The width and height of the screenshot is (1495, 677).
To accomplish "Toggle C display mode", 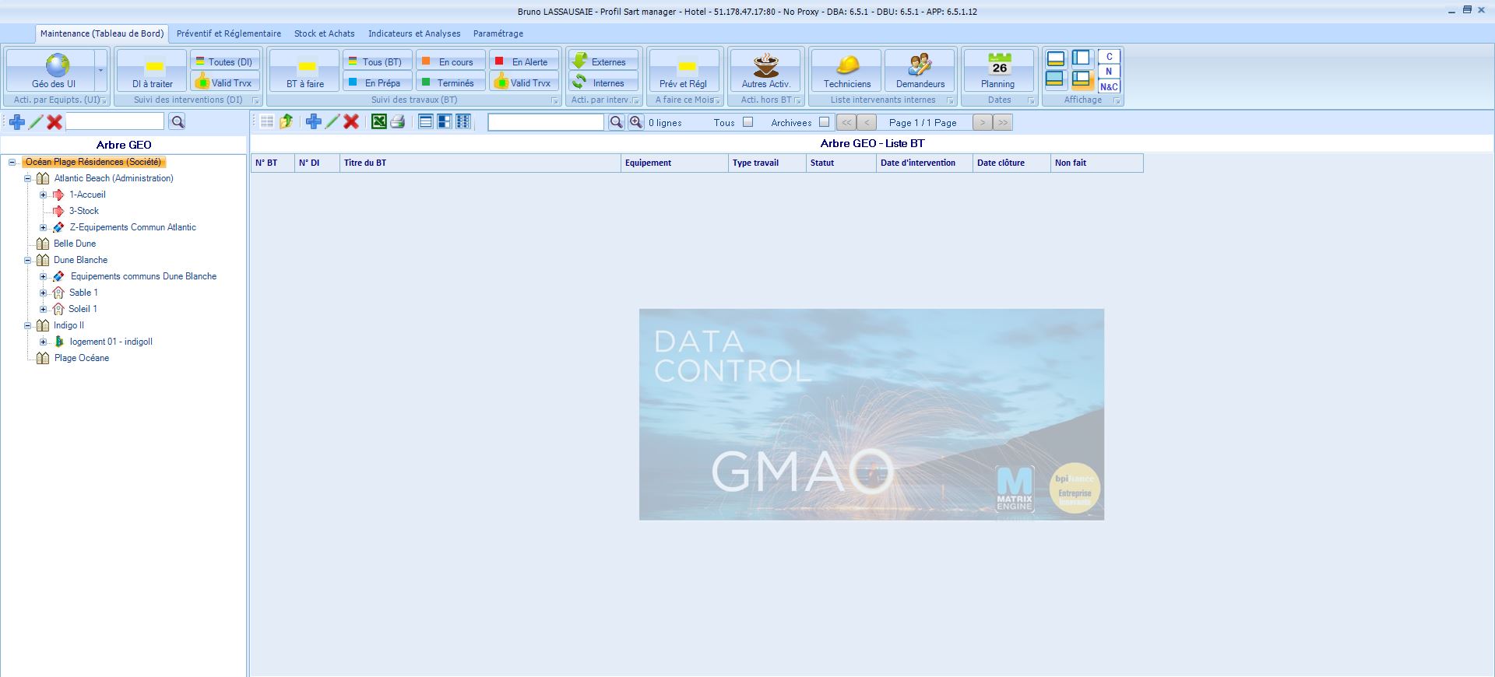I will coord(1109,57).
